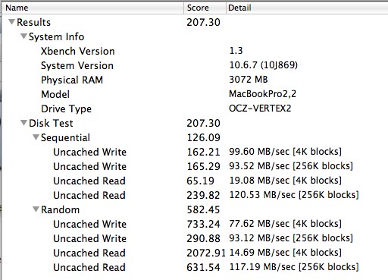Viewport: 388px width, 280px height.
Task: Click the Results score 207.30 cell
Action: pyautogui.click(x=203, y=22)
